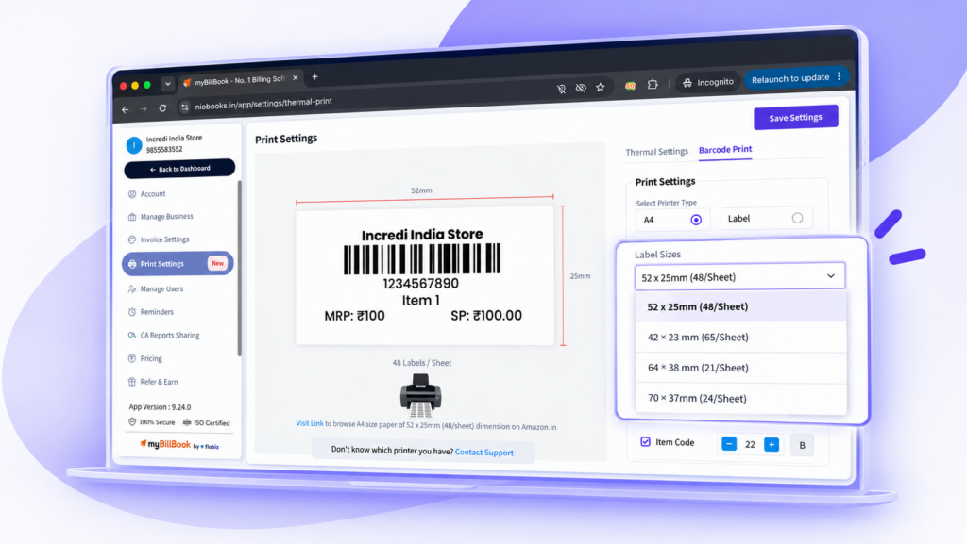Click the New badge on Print Settings

click(x=218, y=263)
